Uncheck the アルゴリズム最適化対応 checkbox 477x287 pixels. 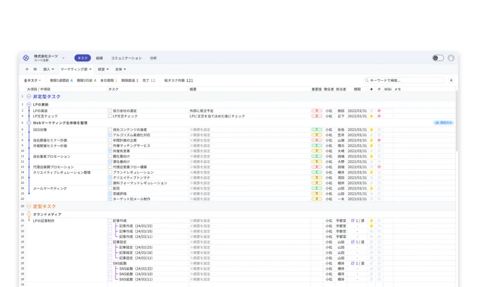[110, 135]
